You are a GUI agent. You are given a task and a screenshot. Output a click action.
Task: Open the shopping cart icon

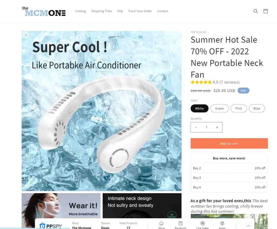pos(265,11)
